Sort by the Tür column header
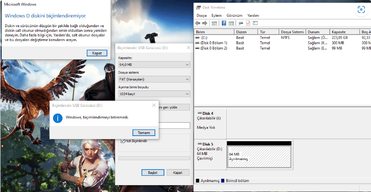The height and width of the screenshot is (192, 371). point(268,32)
